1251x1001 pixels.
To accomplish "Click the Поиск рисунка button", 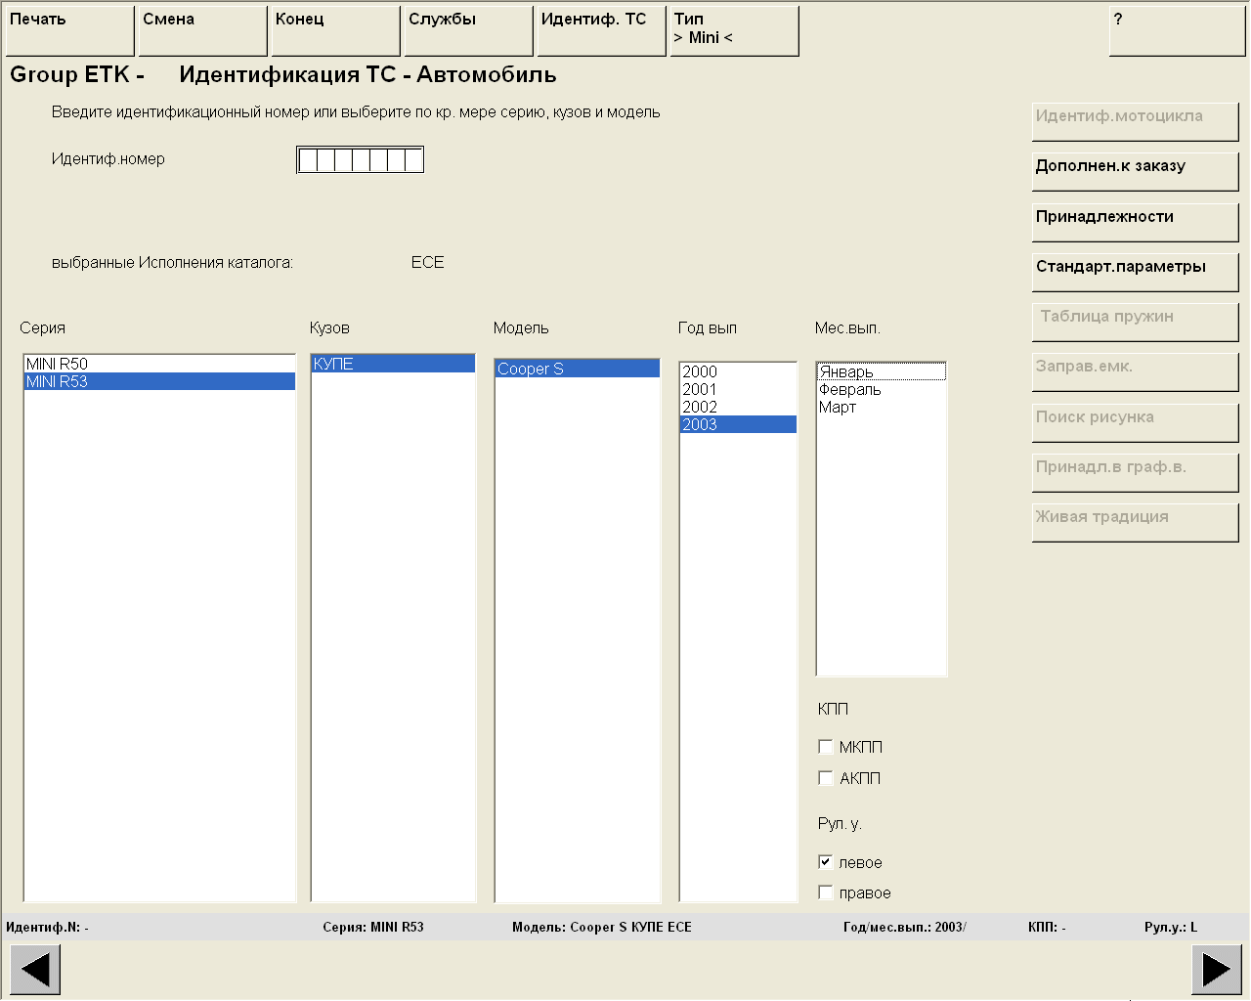I will coord(1136,423).
